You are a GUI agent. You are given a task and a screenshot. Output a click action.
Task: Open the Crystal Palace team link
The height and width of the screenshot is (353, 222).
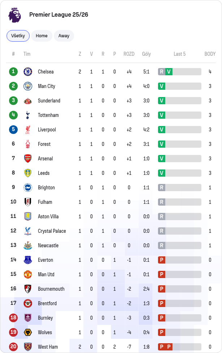[x=52, y=231]
